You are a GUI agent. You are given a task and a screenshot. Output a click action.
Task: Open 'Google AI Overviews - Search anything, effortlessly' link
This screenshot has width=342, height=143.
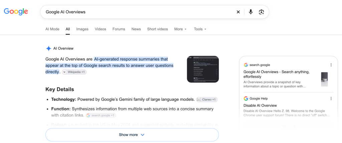coord(276,74)
